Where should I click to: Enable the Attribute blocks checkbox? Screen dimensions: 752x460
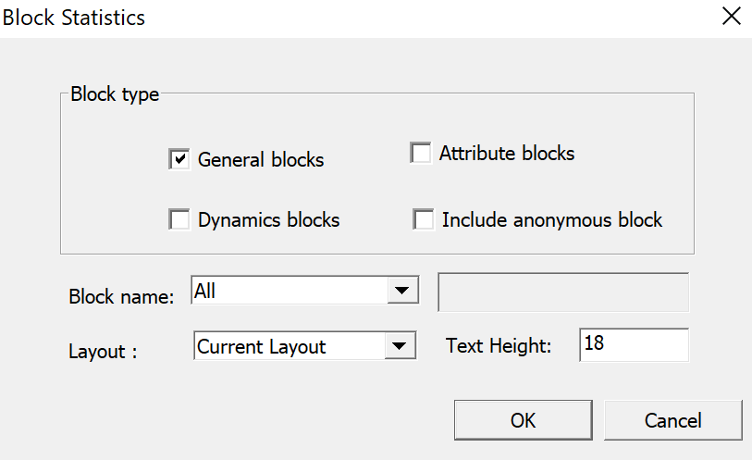(x=421, y=153)
